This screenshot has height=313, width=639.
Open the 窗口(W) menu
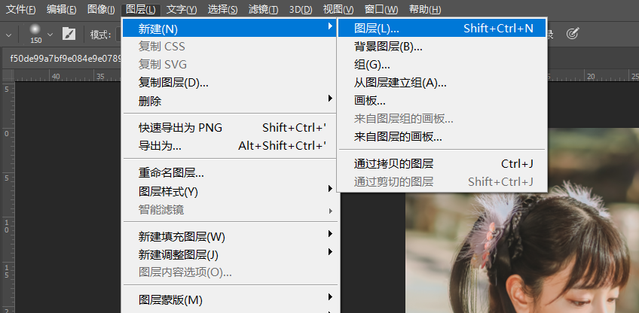(381, 9)
